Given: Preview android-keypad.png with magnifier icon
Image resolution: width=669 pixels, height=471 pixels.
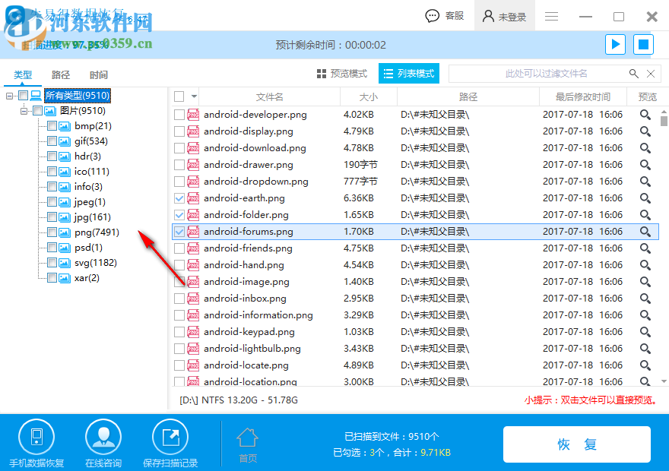Looking at the screenshot, I should tap(645, 332).
